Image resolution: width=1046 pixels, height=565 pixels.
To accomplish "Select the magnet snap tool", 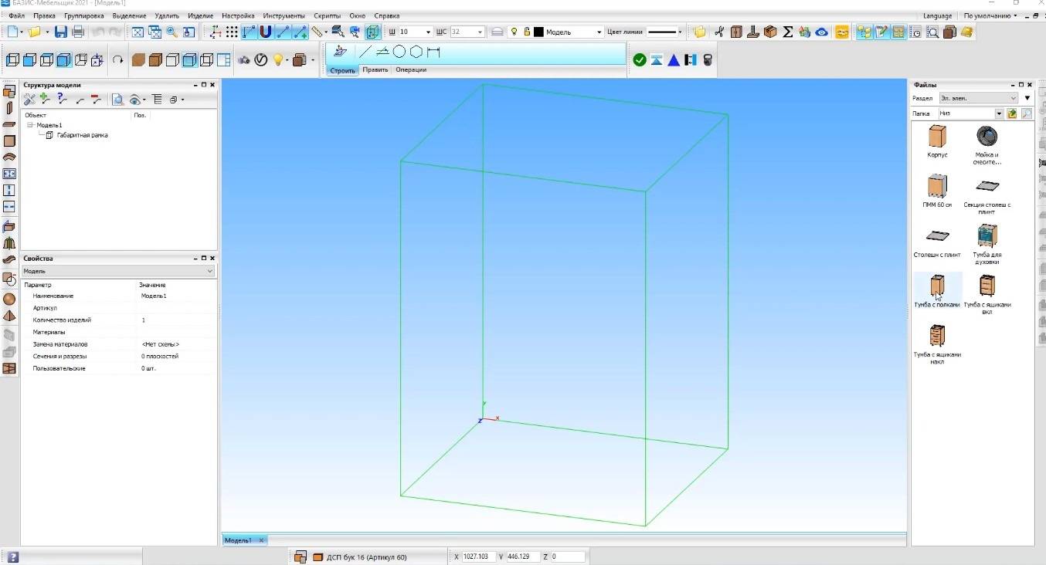I will pos(266,32).
